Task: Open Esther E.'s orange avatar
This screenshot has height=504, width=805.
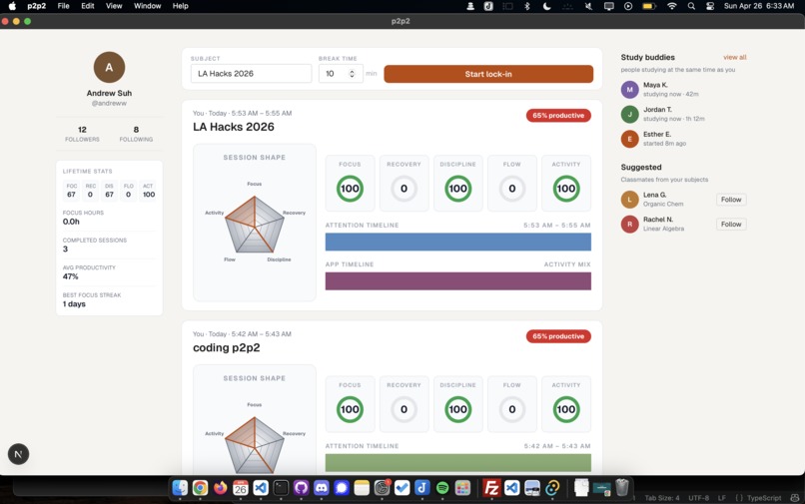Action: [x=629, y=139]
